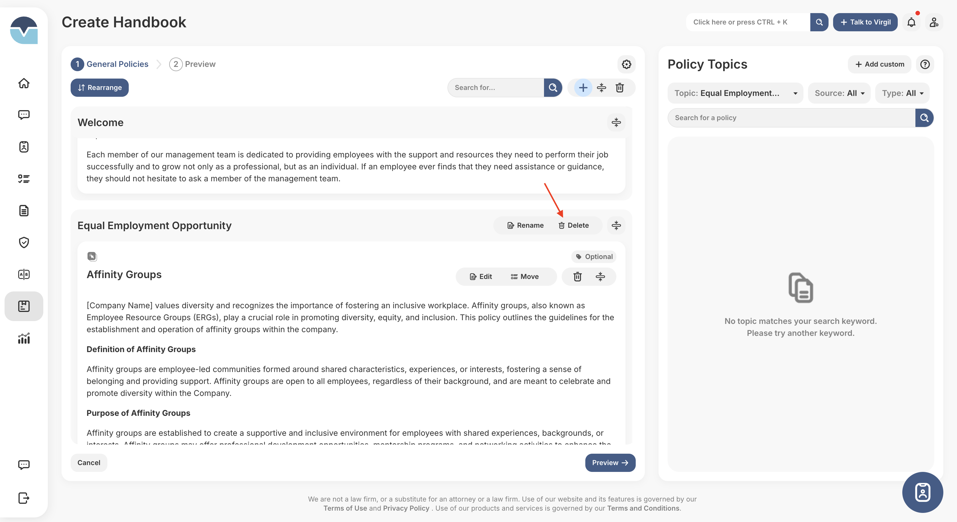The height and width of the screenshot is (522, 957).
Task: Collapse the Affinity Groups policy card
Action: [x=600, y=277]
